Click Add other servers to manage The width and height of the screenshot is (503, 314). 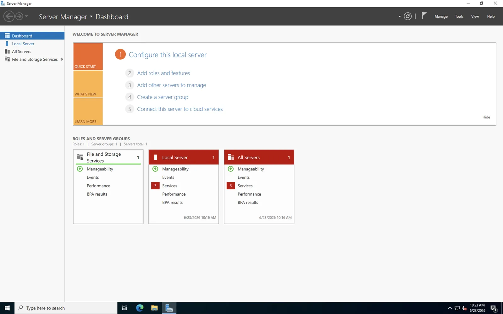pos(172,85)
